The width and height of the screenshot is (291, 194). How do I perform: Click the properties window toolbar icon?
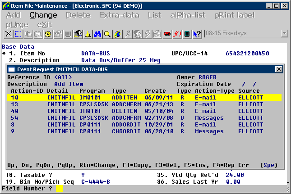(58, 34)
